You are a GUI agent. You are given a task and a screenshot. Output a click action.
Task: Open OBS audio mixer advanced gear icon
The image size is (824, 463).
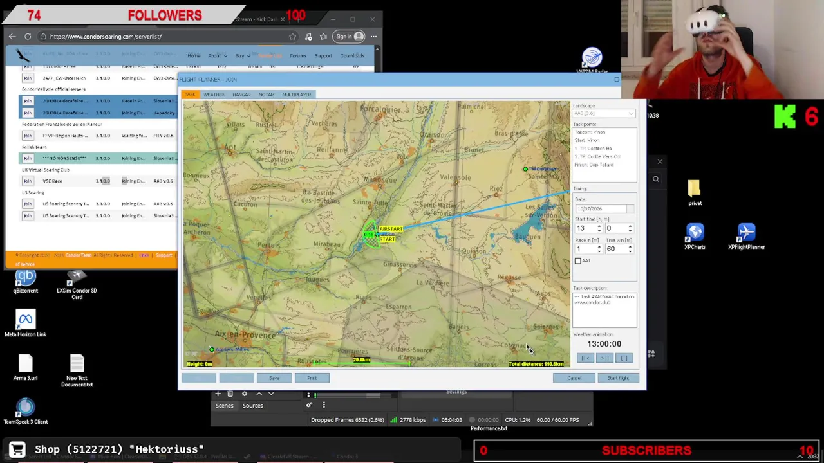[309, 405]
